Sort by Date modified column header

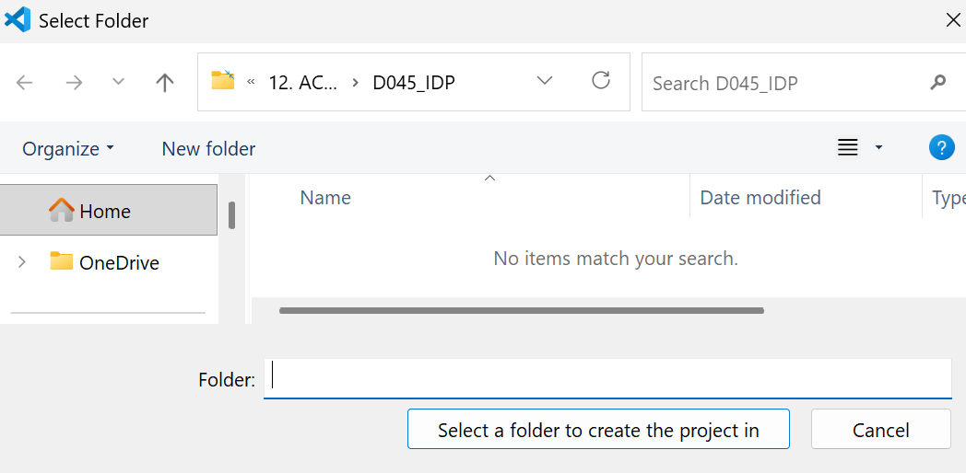(x=760, y=198)
